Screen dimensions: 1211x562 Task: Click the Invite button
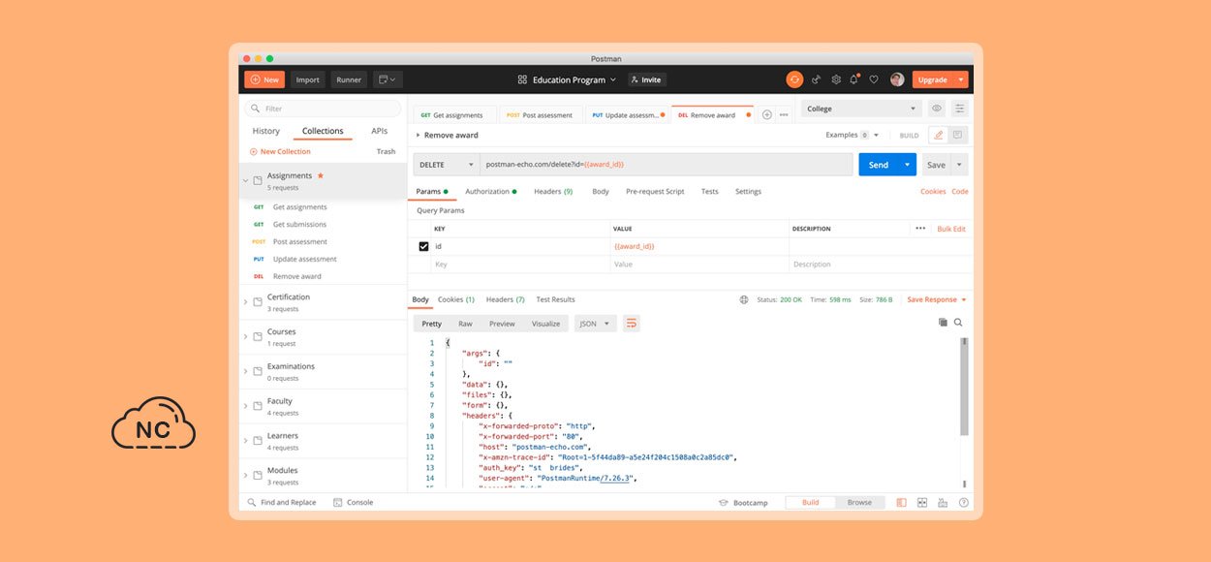645,79
